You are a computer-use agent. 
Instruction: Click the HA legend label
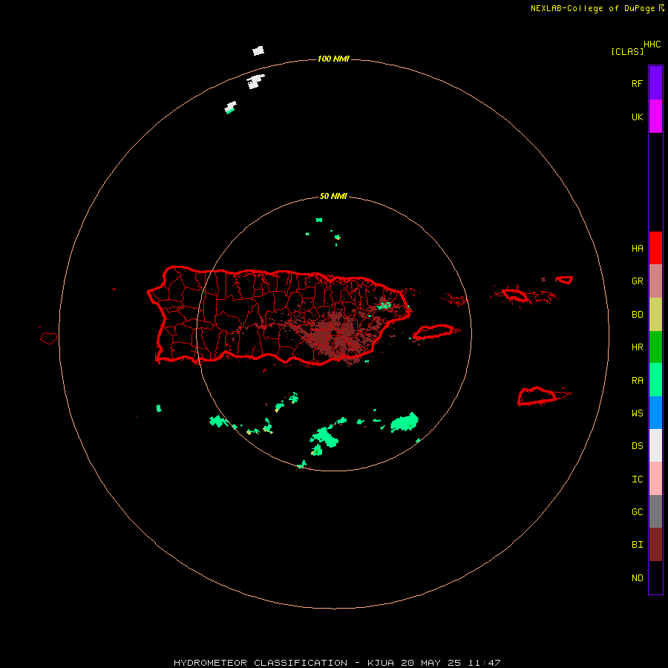[637, 248]
